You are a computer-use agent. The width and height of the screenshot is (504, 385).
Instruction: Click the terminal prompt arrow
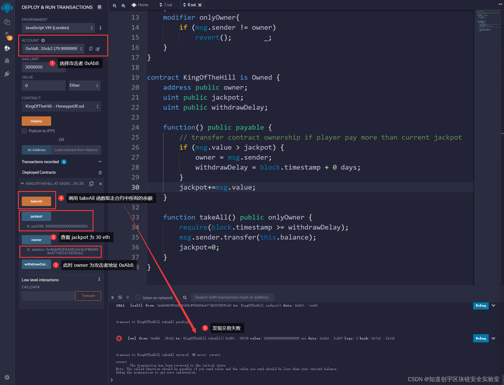tap(112, 380)
